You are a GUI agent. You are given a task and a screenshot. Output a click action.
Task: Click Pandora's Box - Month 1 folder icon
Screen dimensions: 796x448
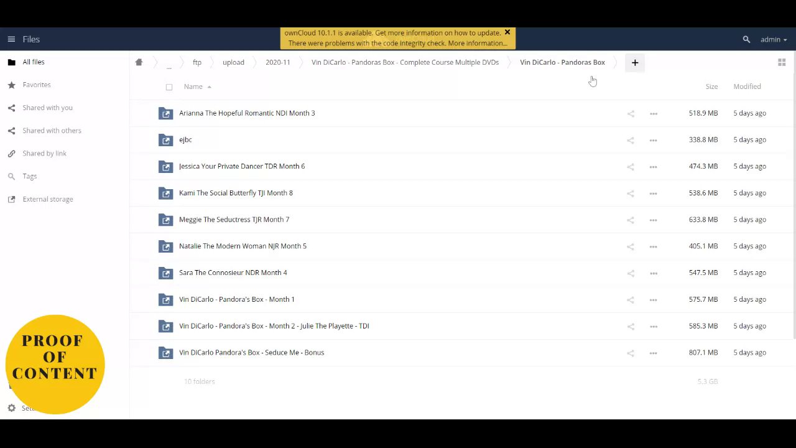pos(165,299)
